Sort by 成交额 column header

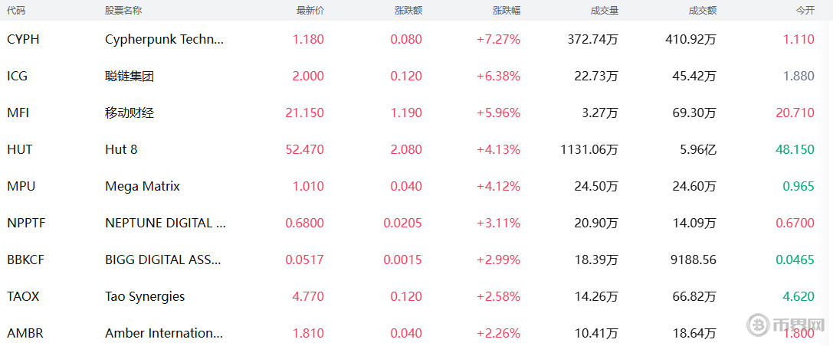pyautogui.click(x=702, y=11)
